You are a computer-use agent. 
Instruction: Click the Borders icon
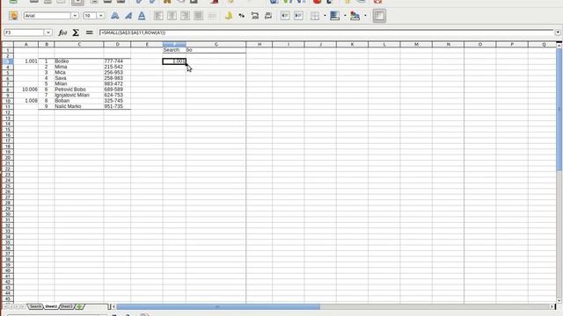(315, 16)
